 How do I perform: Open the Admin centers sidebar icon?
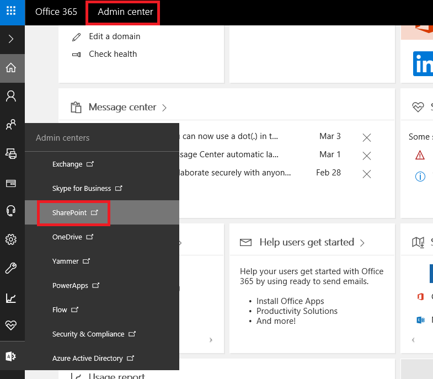(11, 356)
